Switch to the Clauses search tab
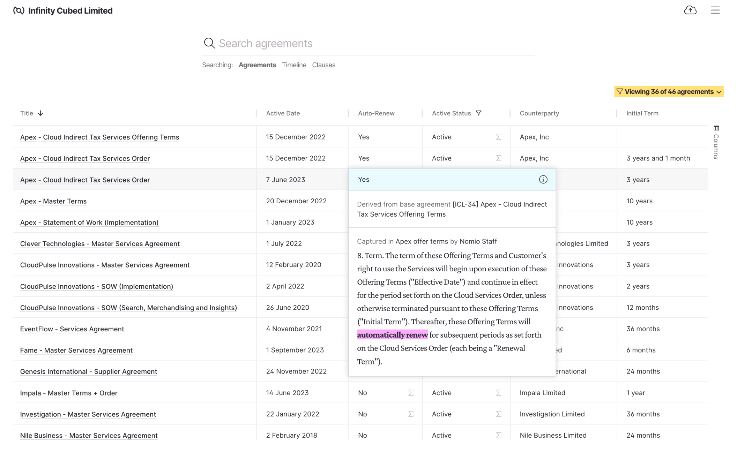 pos(323,65)
